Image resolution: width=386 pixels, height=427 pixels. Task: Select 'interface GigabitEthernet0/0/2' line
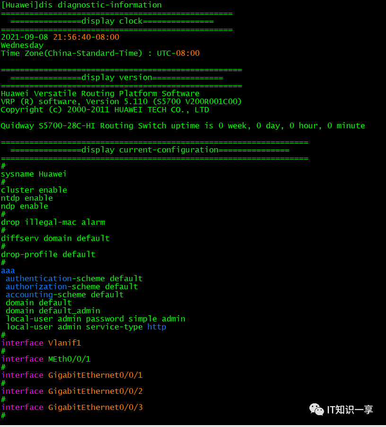tap(72, 391)
